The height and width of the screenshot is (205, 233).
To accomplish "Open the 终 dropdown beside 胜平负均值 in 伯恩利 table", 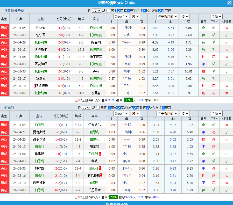I will (x=185, y=113).
